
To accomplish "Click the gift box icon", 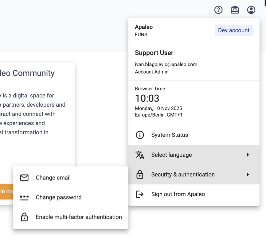I will 235,10.
